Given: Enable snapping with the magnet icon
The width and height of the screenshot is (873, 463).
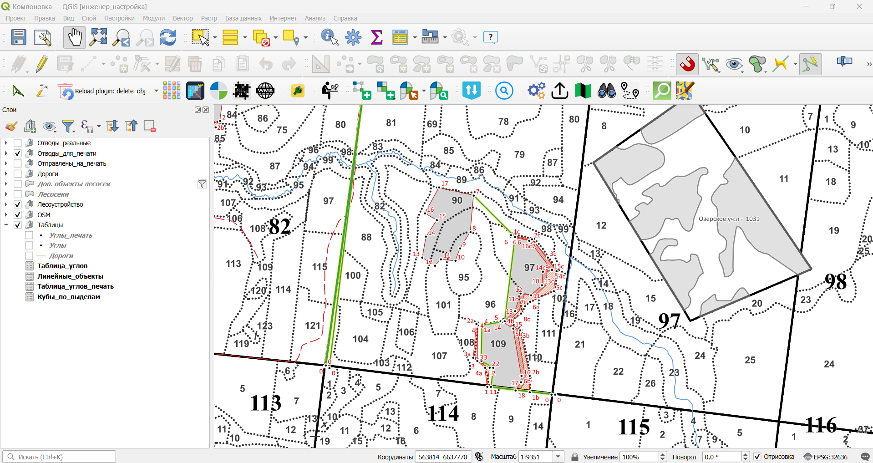Looking at the screenshot, I should (687, 64).
